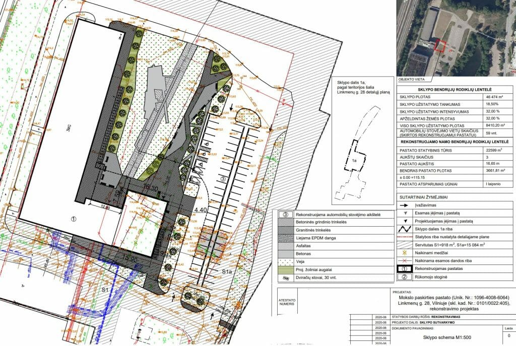Select the įvažiavimas arrow symbol in legend
Image resolution: width=516 pixels, height=346 pixels.
[404, 205]
